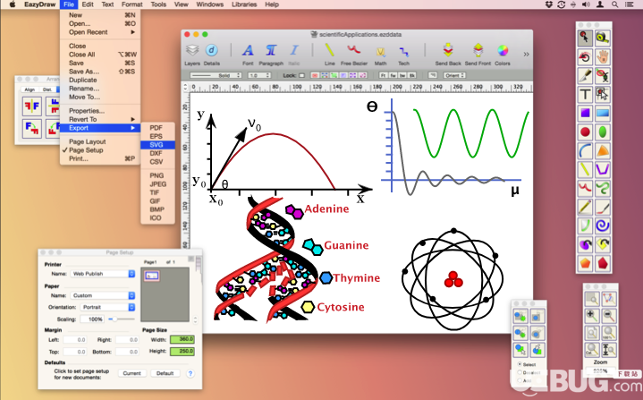Choose the Select radio button
643x400 pixels.
pyautogui.click(x=520, y=364)
